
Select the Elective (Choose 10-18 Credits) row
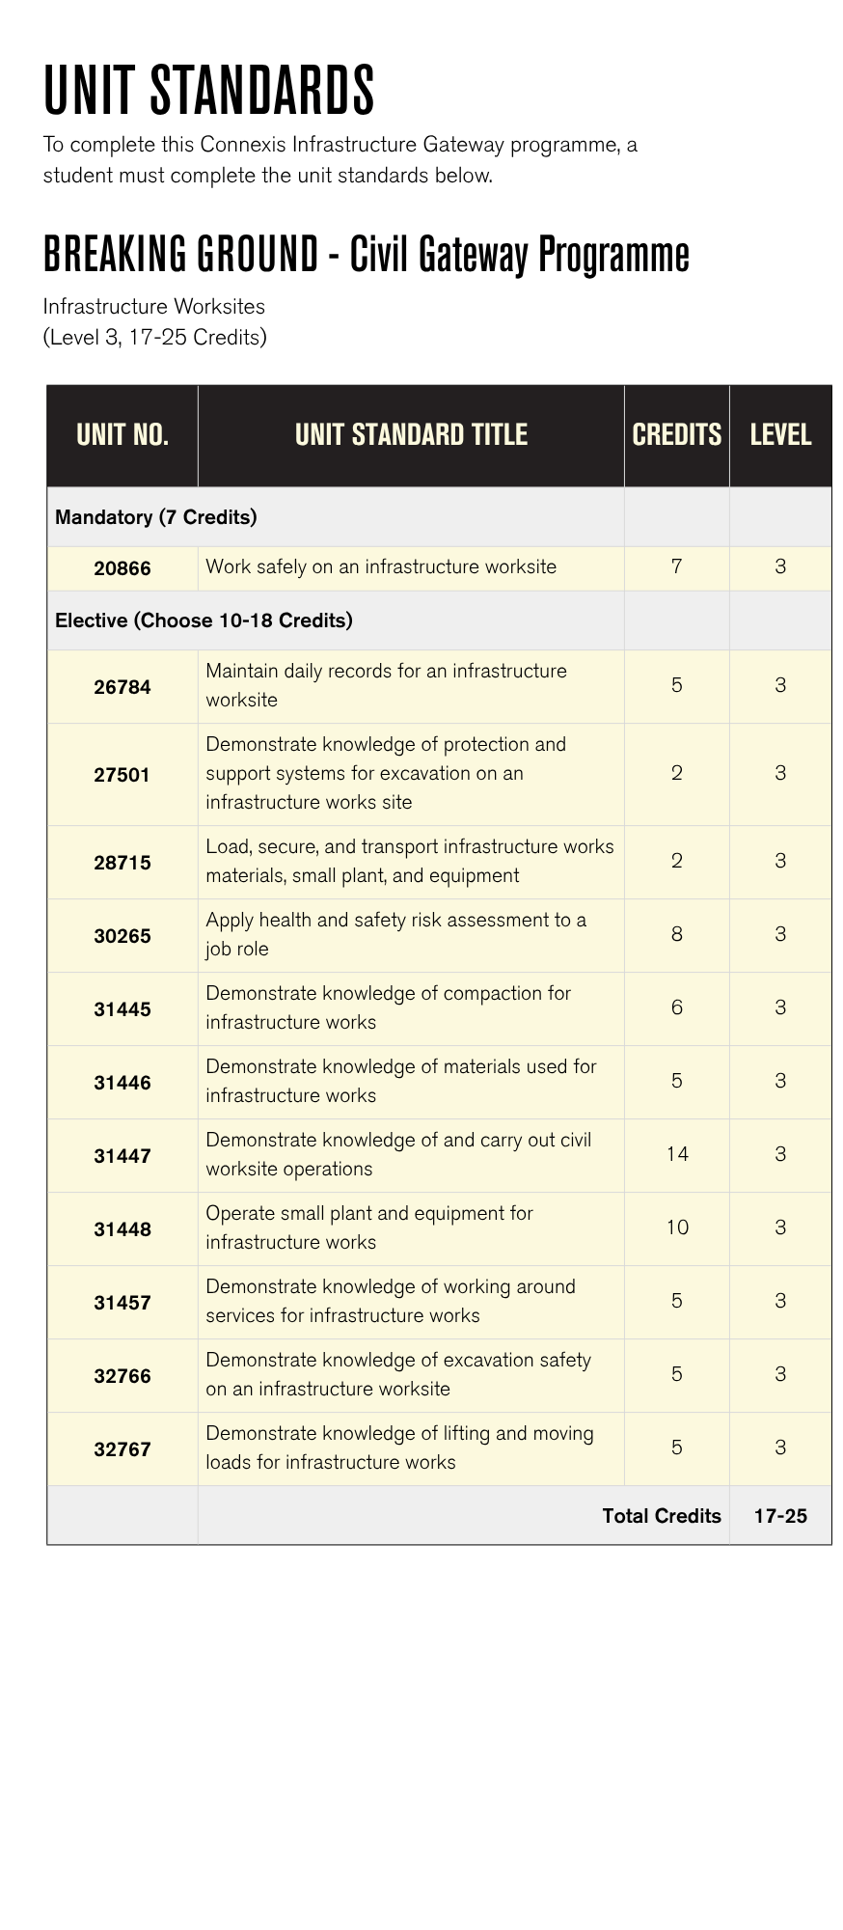[204, 620]
